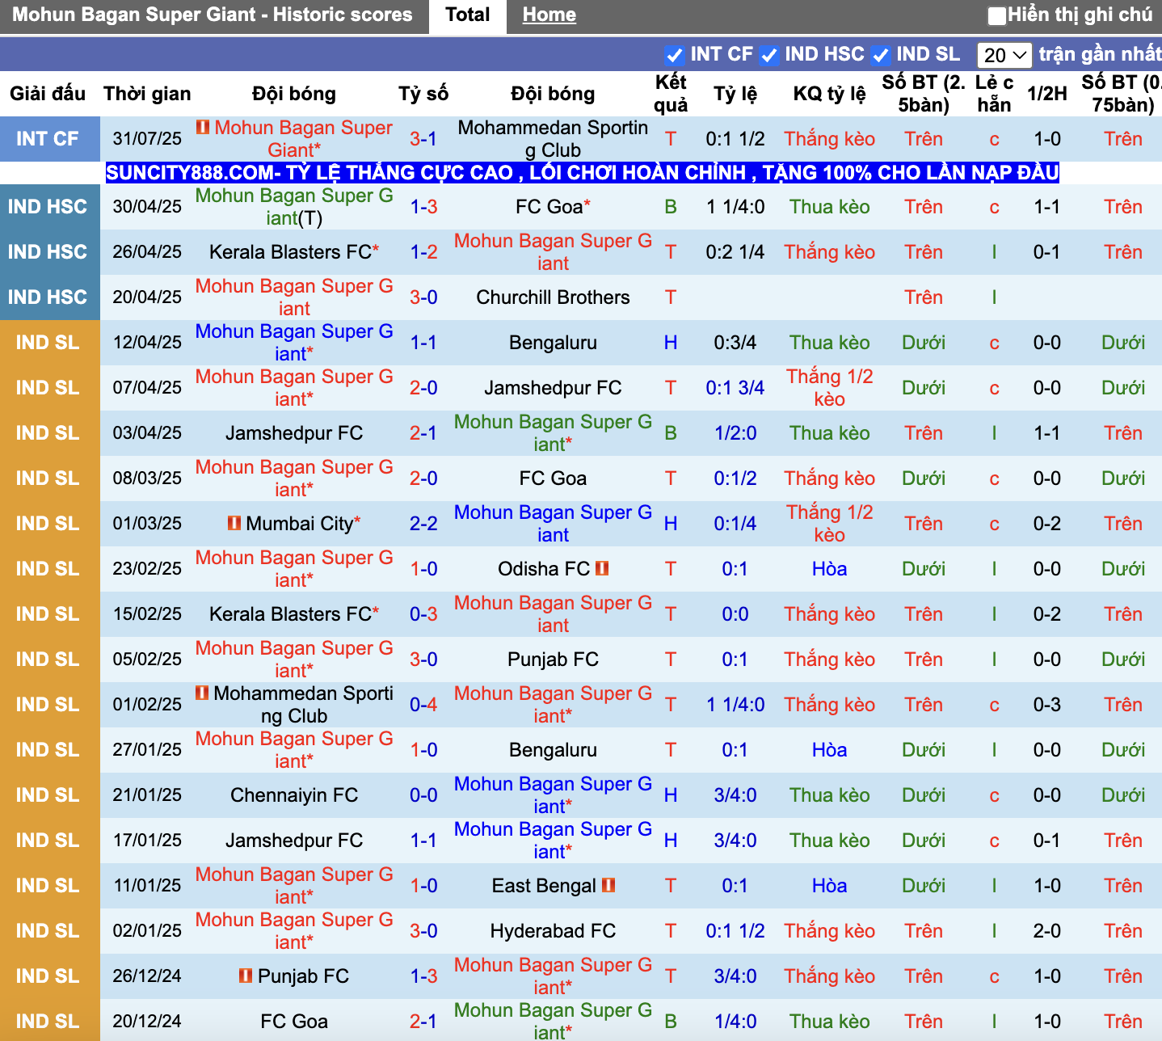The width and height of the screenshot is (1162, 1041).
Task: Click the date 08/03/25
Action: 147,478
